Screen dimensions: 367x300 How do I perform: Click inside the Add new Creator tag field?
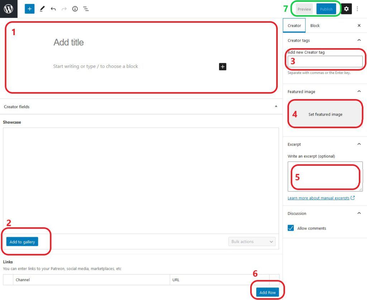pos(325,61)
